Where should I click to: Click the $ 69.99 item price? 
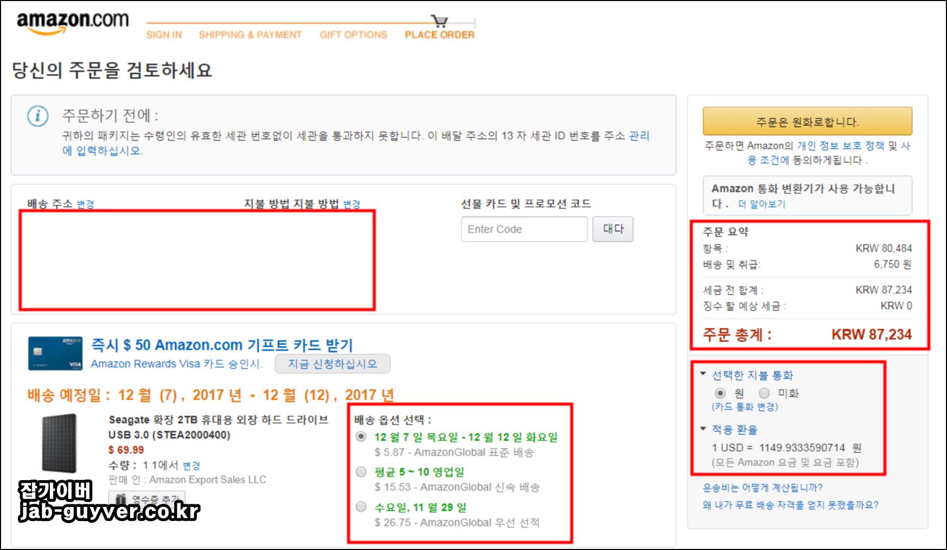click(x=126, y=450)
